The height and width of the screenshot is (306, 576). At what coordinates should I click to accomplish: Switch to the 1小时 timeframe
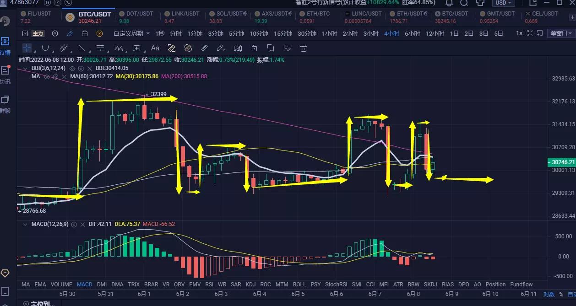coord(329,33)
